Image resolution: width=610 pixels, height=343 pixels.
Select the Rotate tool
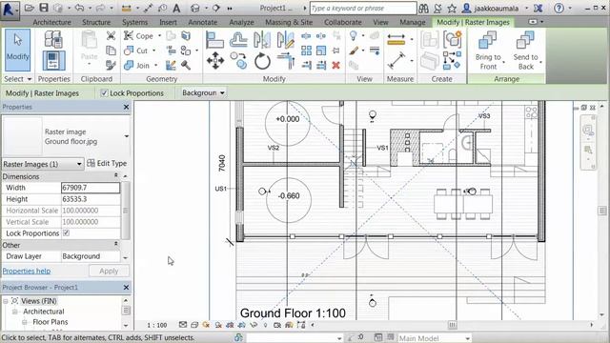coord(263,61)
